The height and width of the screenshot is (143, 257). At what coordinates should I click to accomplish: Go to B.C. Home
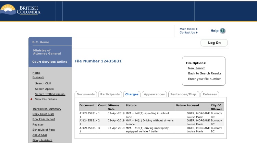pos(41,42)
